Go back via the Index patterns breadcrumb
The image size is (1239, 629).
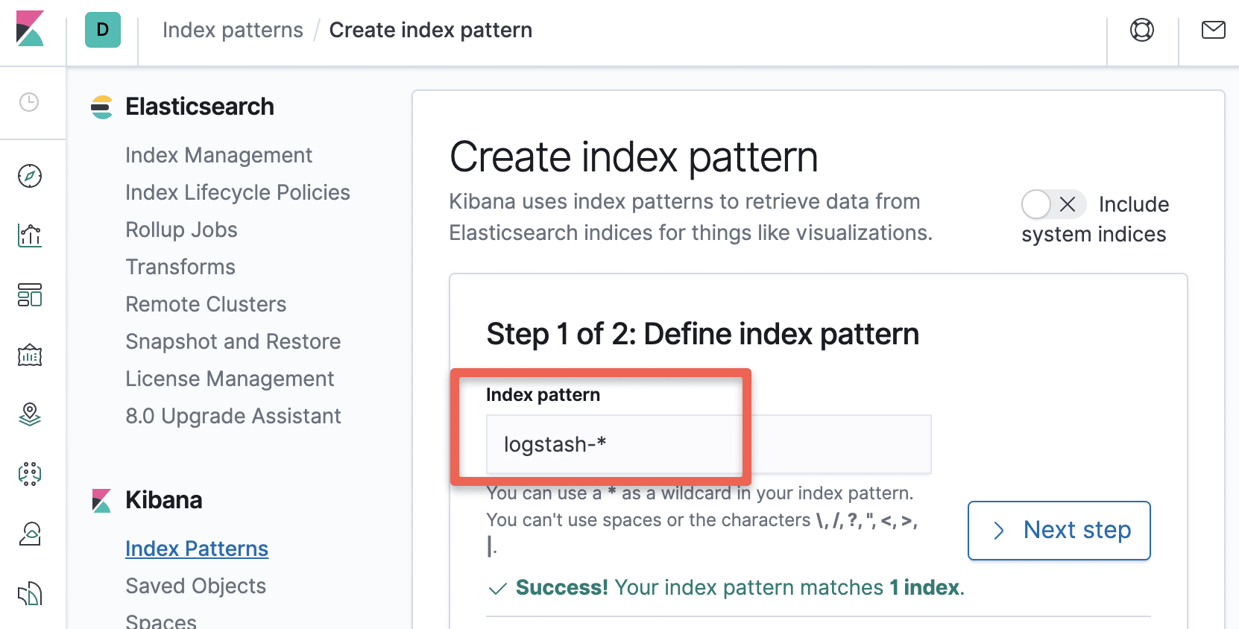[x=232, y=30]
